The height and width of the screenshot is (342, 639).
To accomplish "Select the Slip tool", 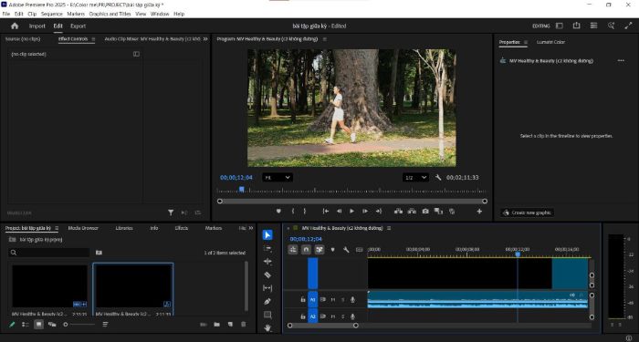I will pyautogui.click(x=267, y=288).
